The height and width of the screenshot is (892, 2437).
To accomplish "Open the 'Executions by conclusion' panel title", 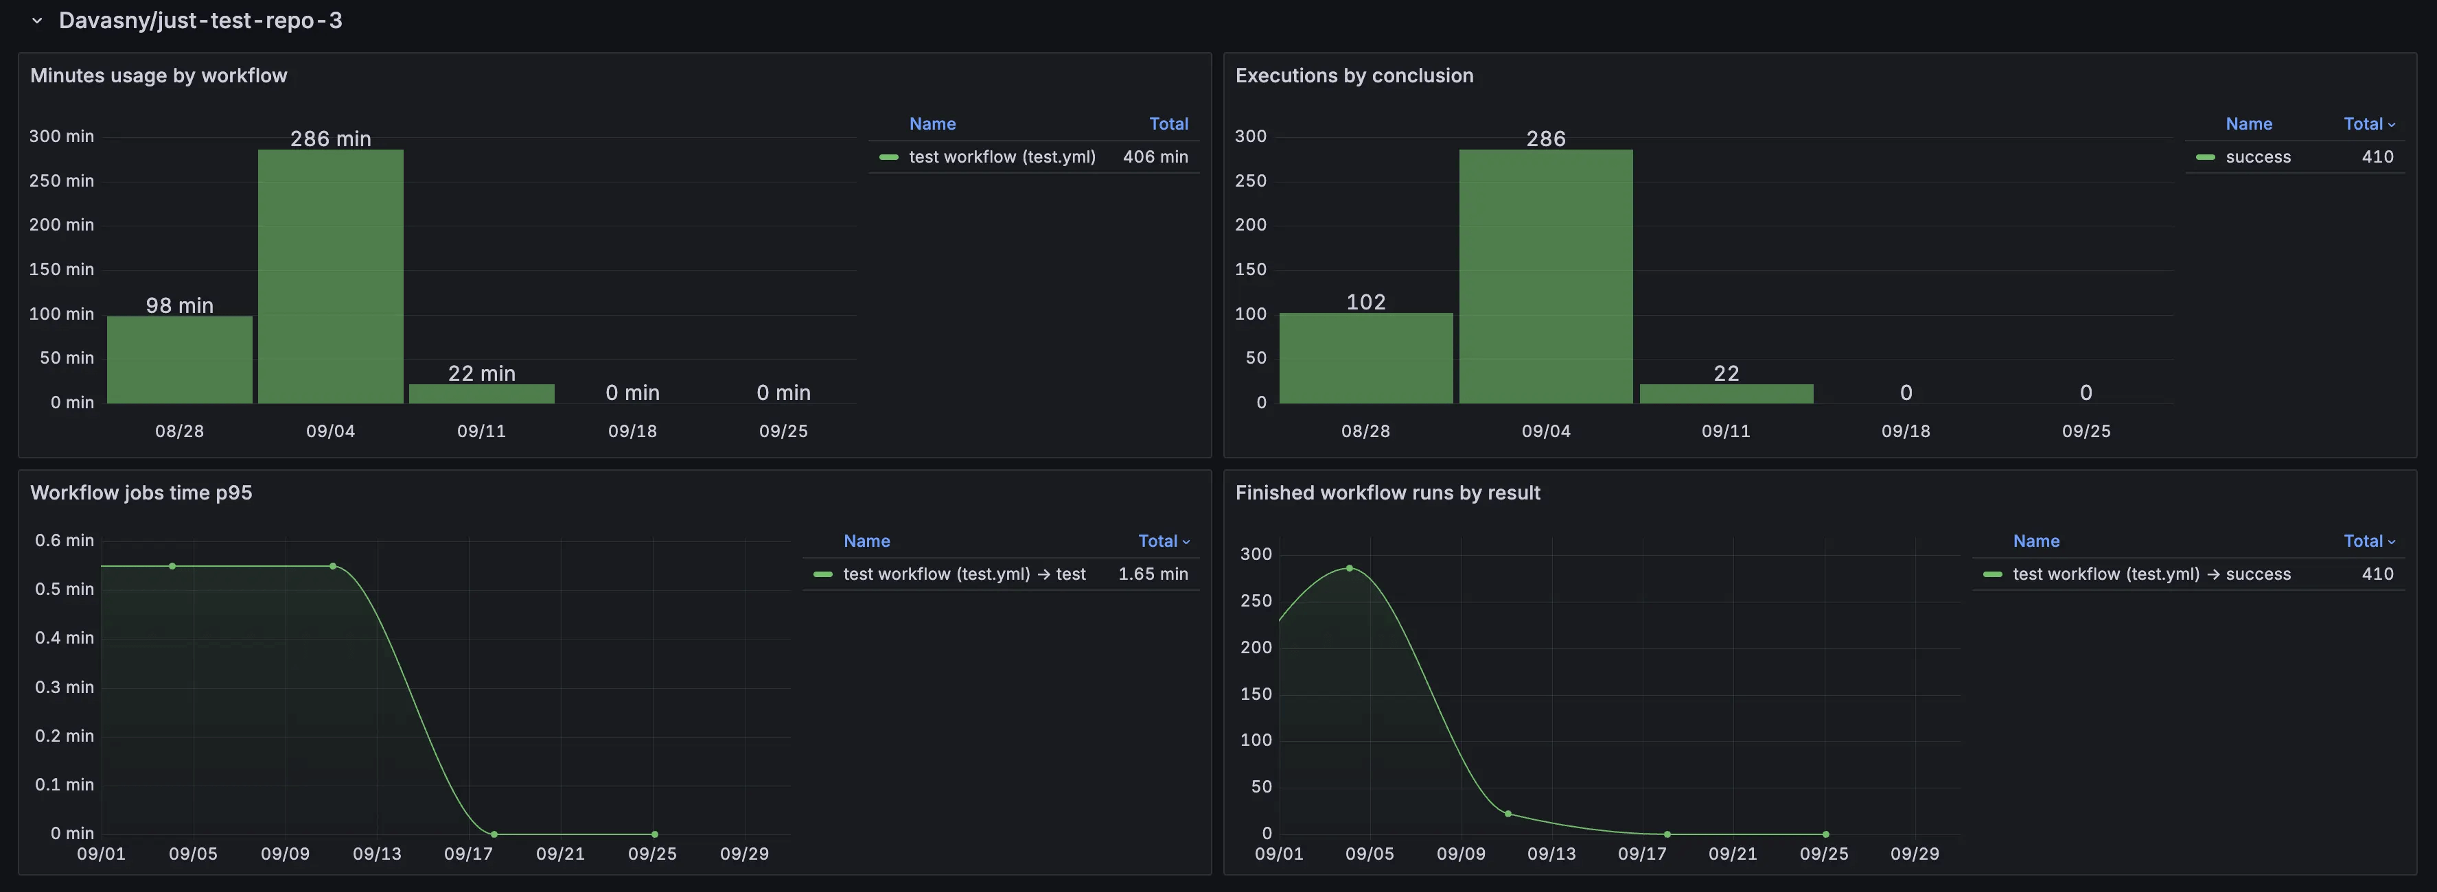I will 1354,75.
